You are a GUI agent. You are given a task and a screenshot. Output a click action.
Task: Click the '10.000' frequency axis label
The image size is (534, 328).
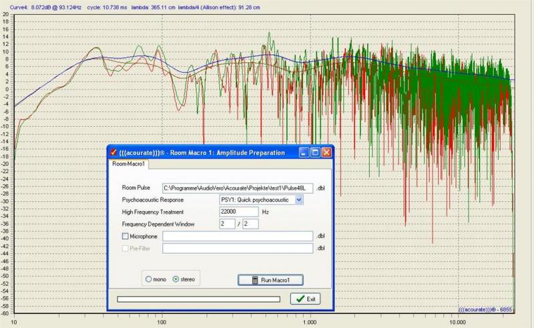pos(457,322)
